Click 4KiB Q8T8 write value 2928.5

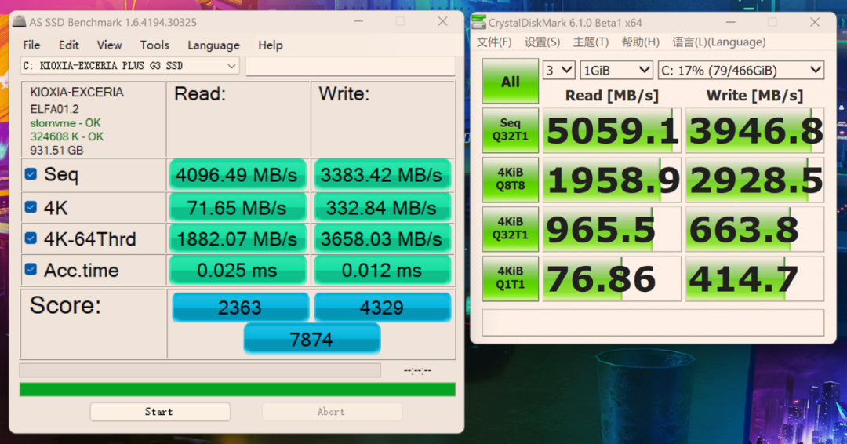754,180
